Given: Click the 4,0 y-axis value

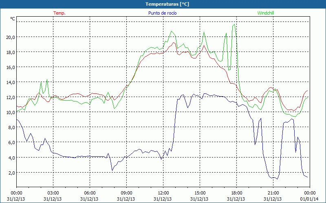Looking at the screenshot, I should tap(12, 158).
